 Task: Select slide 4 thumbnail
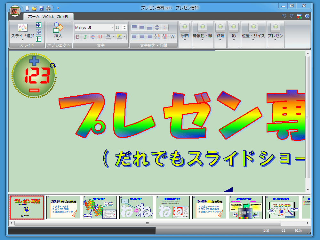click(136, 208)
